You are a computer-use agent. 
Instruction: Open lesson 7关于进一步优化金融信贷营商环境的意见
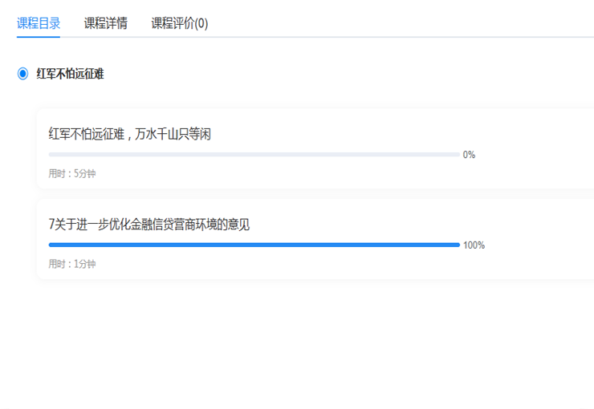(x=149, y=225)
